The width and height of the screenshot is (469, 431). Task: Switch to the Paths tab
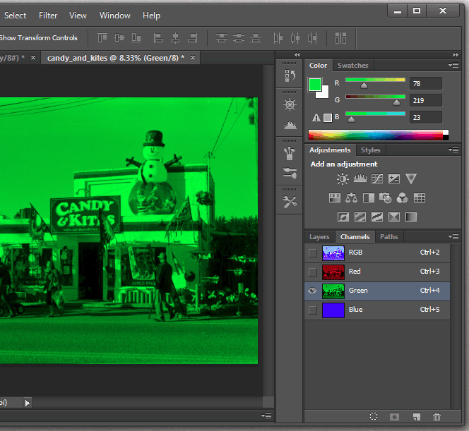(x=389, y=237)
